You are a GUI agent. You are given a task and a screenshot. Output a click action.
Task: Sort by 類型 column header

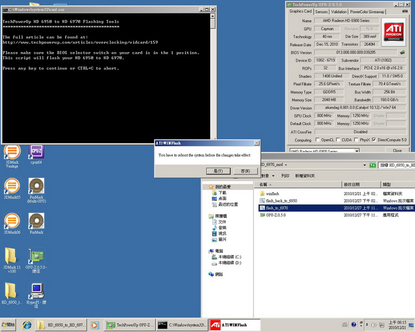398,184
